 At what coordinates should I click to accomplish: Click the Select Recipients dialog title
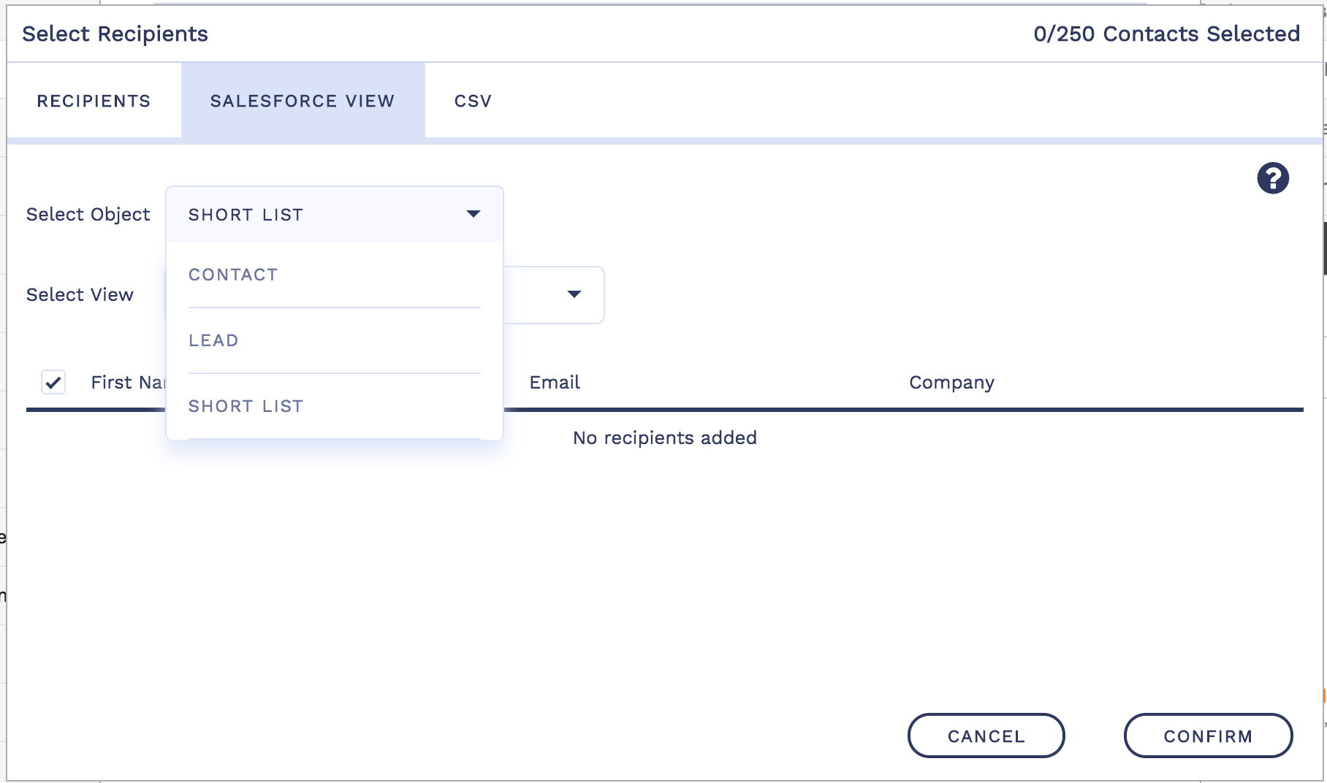(x=115, y=34)
